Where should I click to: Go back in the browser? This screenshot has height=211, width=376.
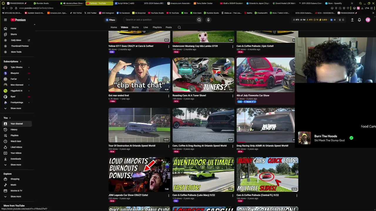click(3, 8)
